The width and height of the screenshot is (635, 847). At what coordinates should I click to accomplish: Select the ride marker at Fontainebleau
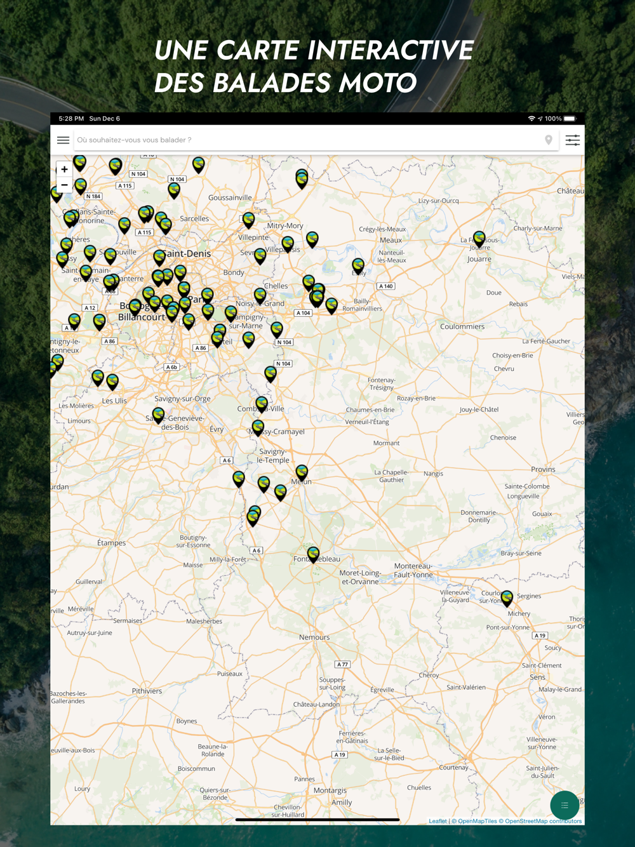pyautogui.click(x=313, y=554)
